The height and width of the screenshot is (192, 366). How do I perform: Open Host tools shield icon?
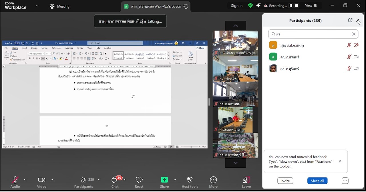(x=190, y=180)
